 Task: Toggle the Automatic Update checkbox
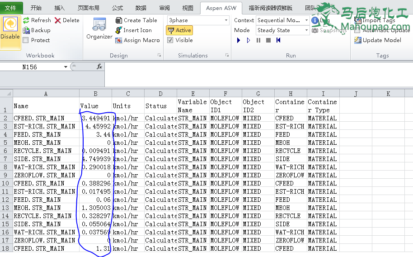(357, 30)
